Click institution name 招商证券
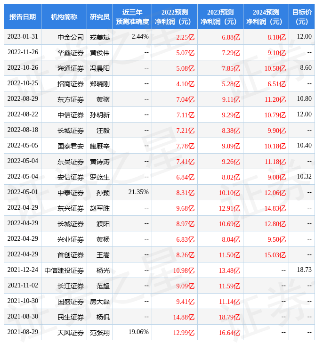The height and width of the screenshot is (344, 315). click(71, 84)
